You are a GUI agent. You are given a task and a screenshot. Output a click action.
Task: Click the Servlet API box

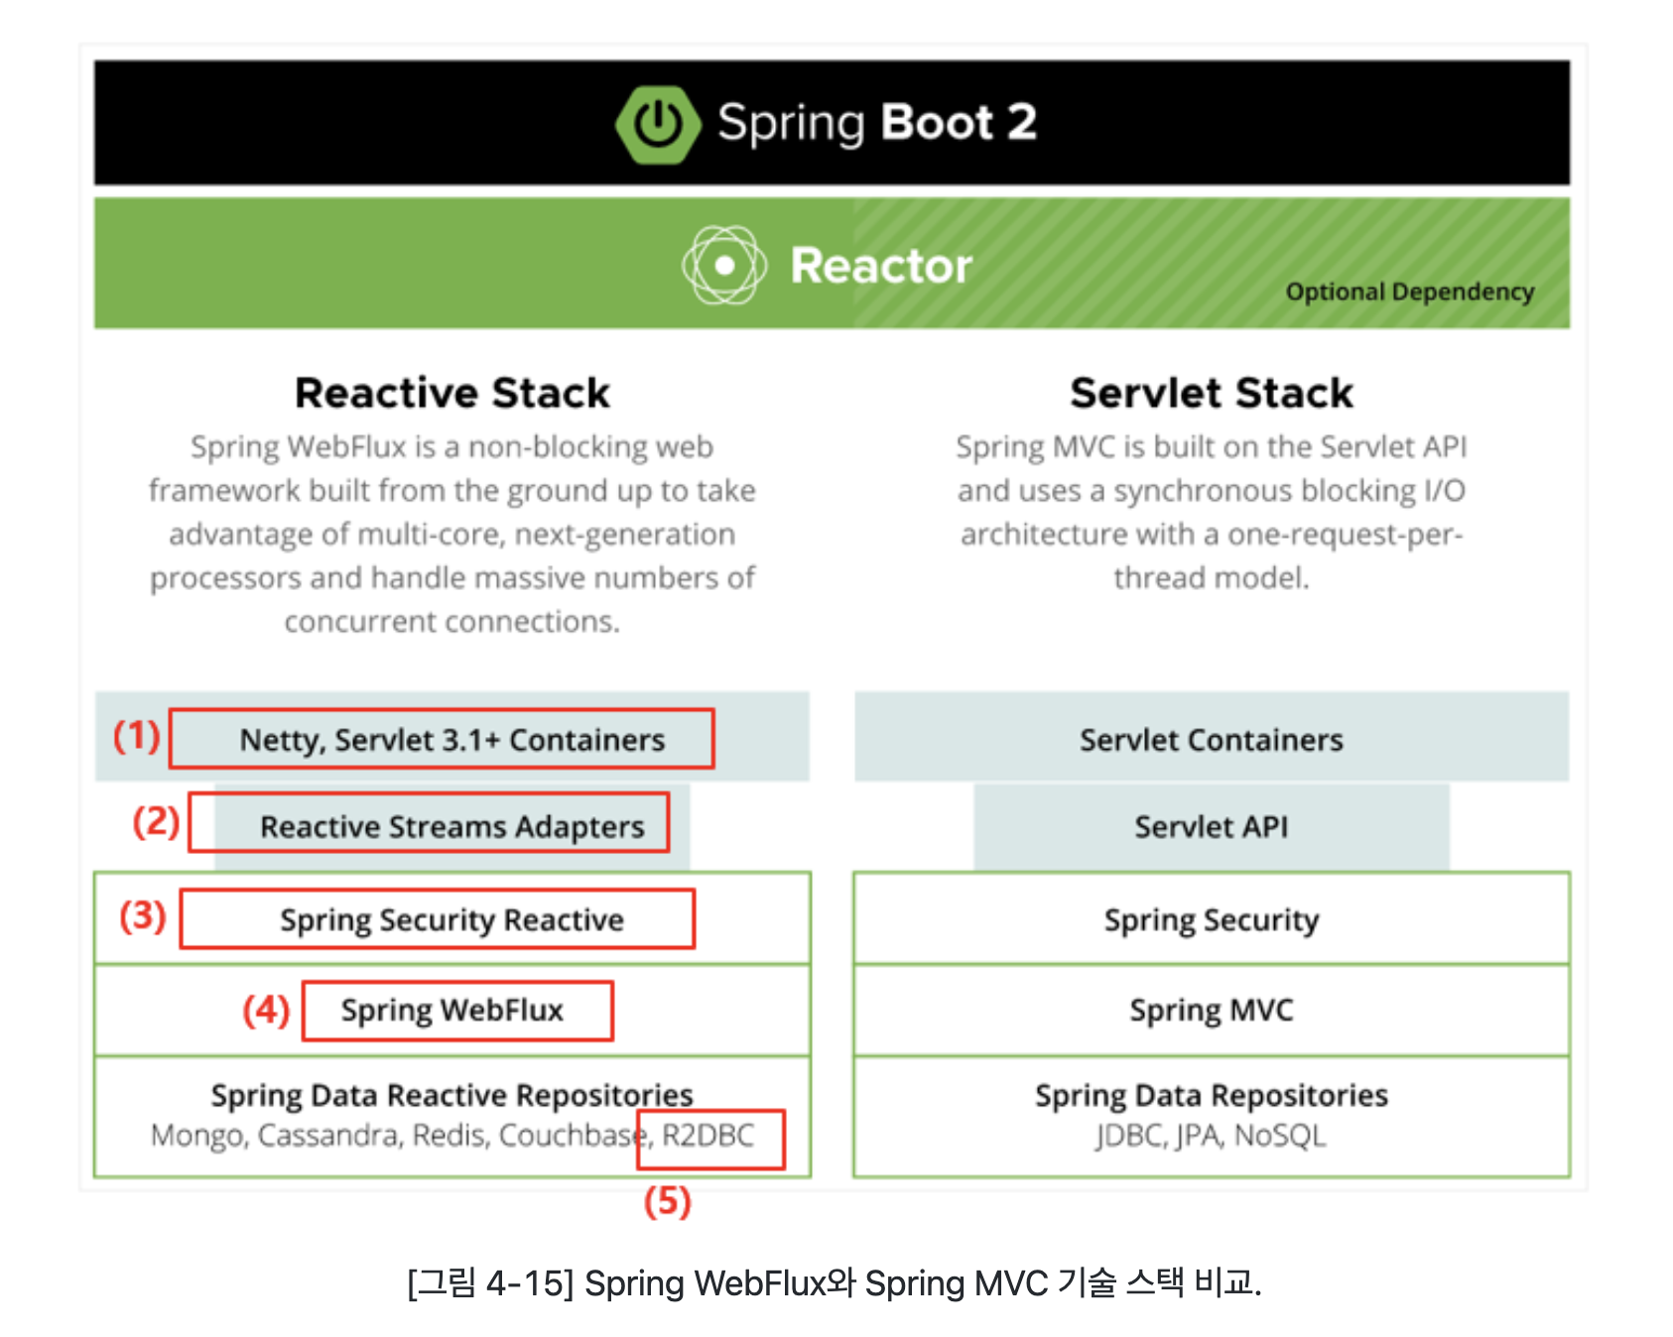tap(1212, 826)
